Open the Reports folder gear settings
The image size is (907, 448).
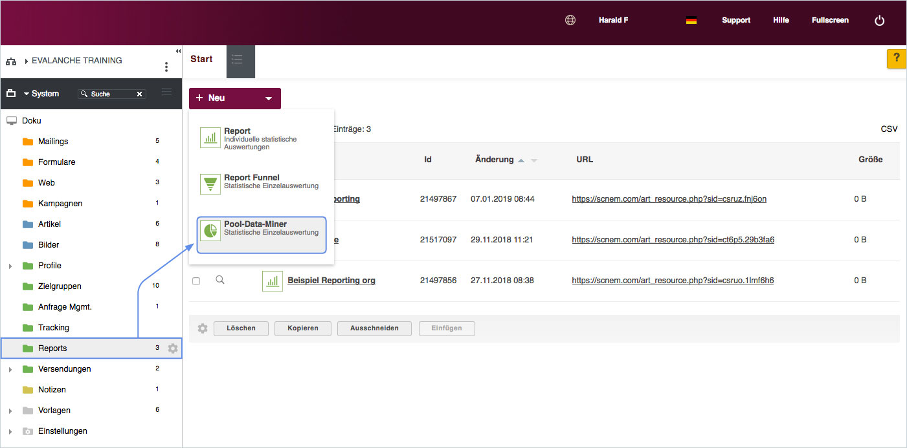pos(173,348)
